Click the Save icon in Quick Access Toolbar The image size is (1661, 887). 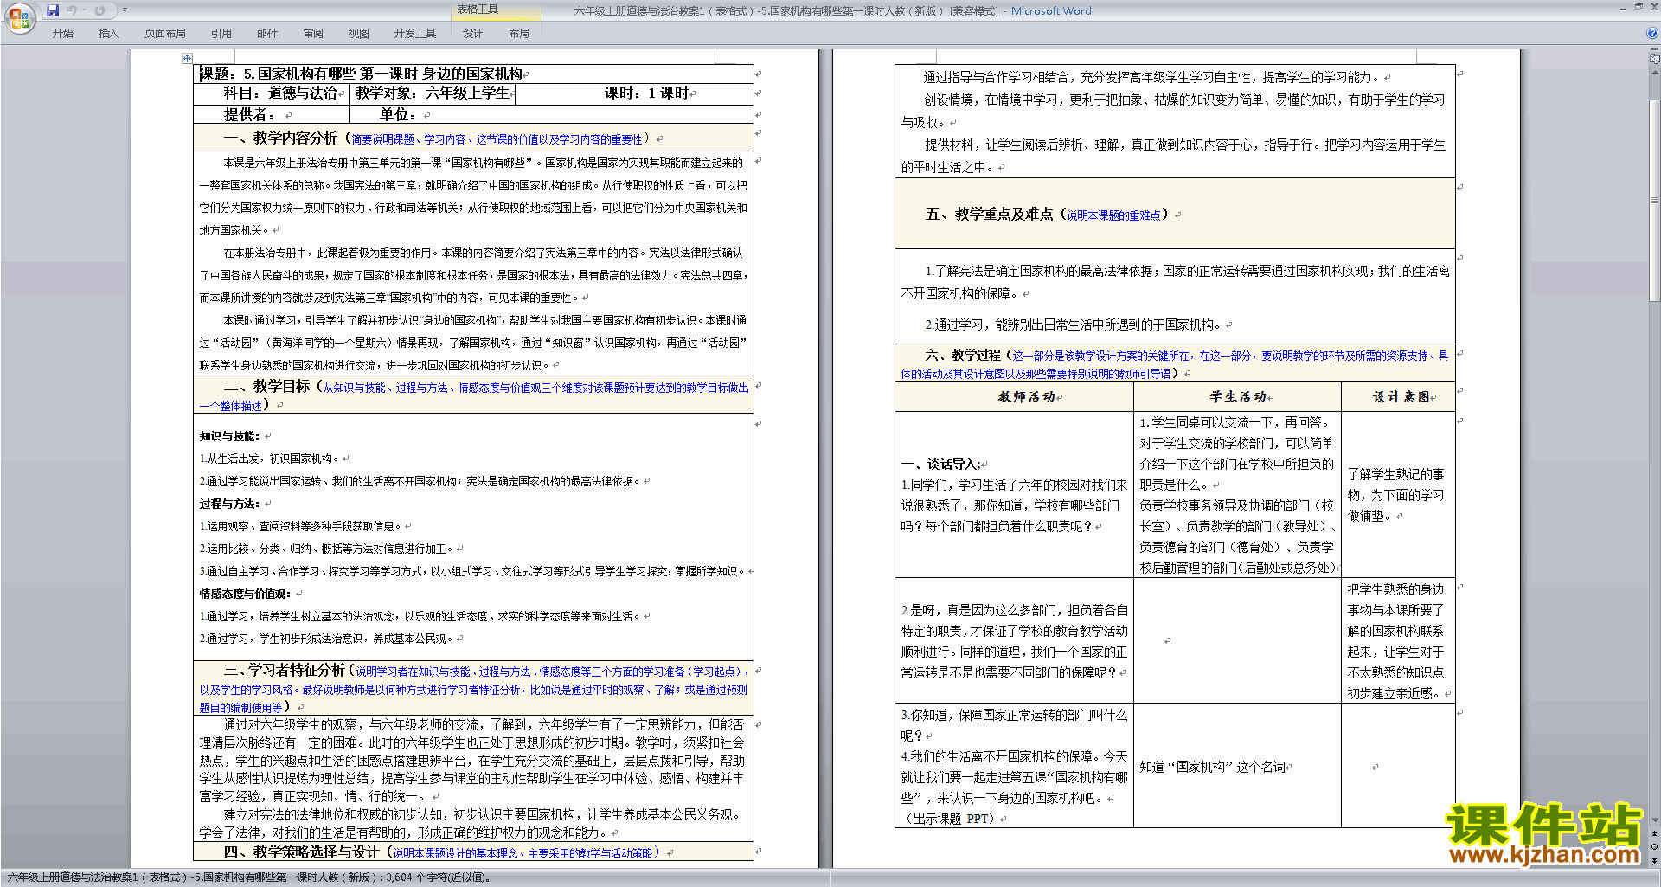[x=53, y=10]
